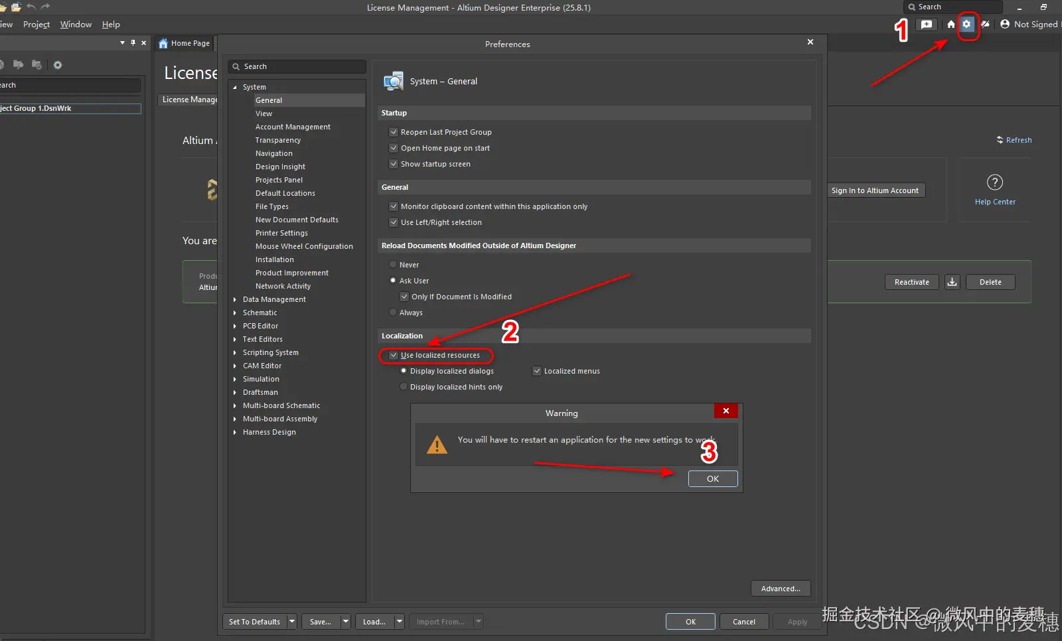Viewport: 1062px width, 641px height.
Task: Click the feedback speech bubble icon
Action: click(927, 24)
